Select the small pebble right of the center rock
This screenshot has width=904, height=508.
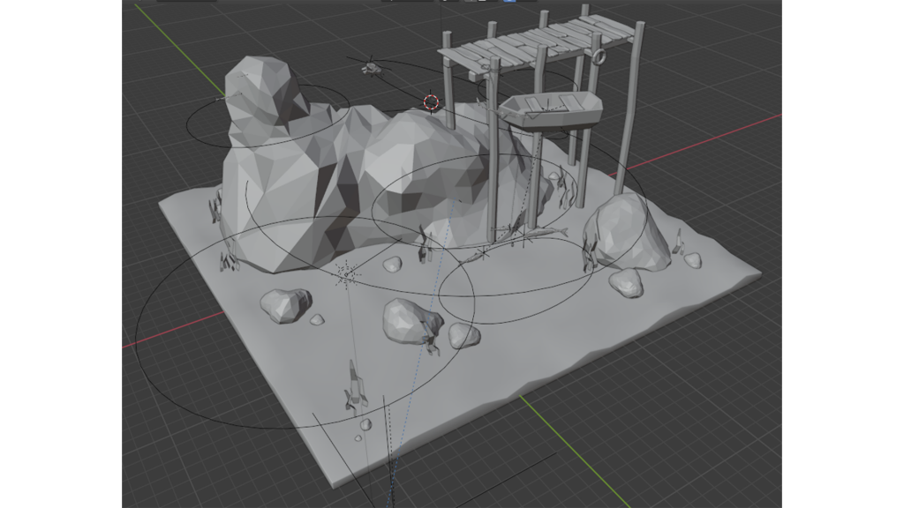pos(463,335)
